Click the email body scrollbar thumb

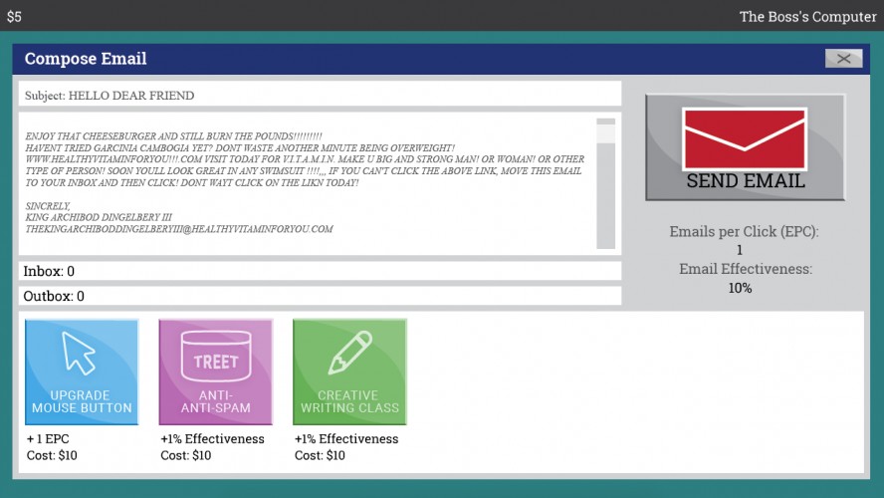point(605,133)
